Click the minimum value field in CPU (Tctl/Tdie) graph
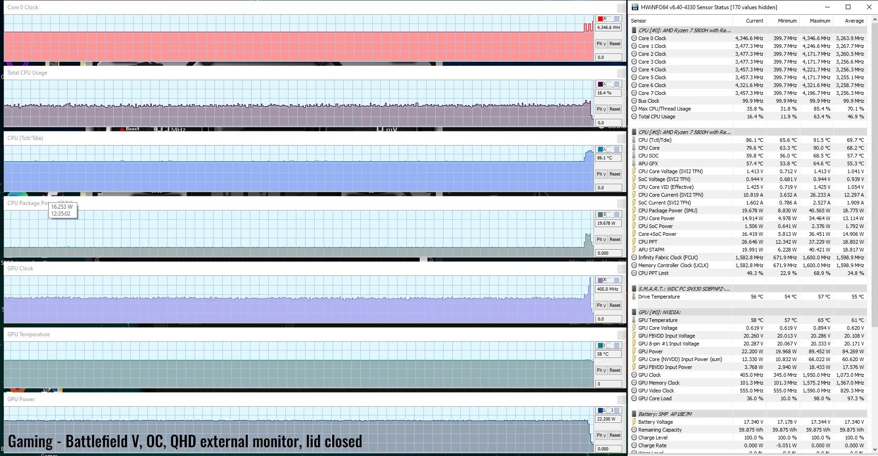Viewport: 878px width, 456px height. click(x=608, y=187)
